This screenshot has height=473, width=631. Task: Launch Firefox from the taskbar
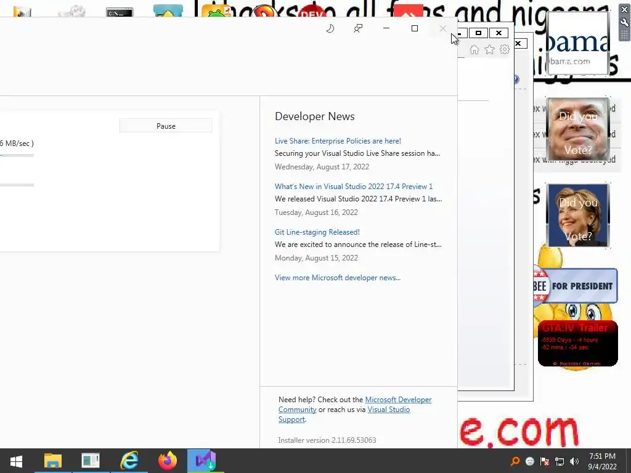tap(168, 461)
